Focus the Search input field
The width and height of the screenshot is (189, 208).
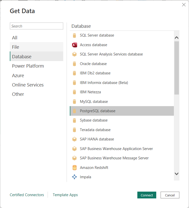coord(37,26)
